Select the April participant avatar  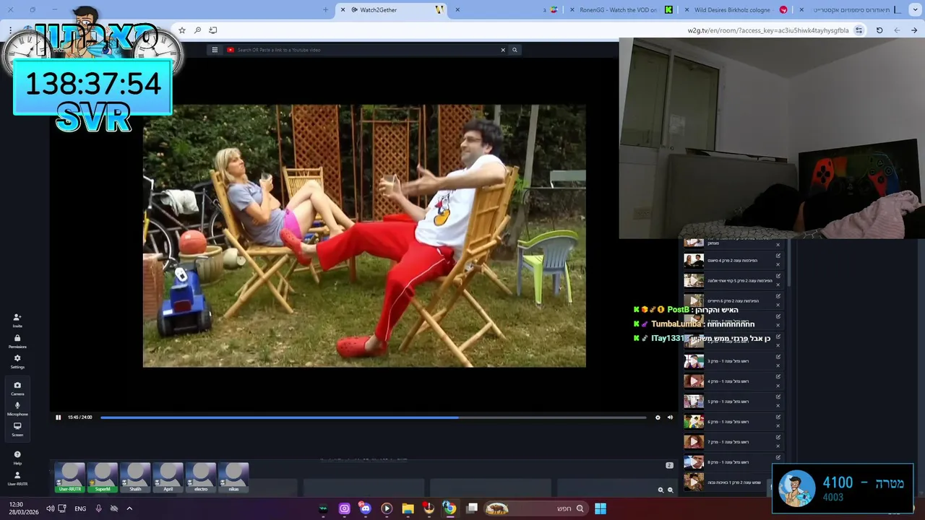[x=168, y=478]
